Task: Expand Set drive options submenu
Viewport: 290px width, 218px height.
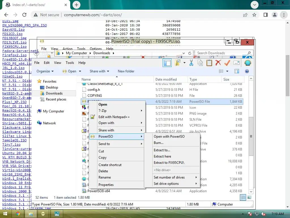Action: point(172,184)
